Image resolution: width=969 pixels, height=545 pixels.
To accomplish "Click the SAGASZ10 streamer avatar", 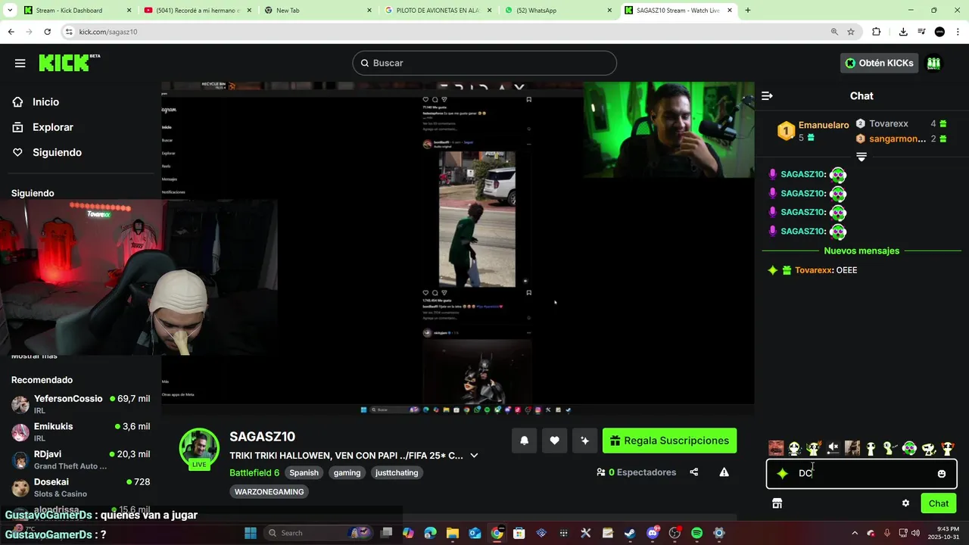I will pos(199,448).
